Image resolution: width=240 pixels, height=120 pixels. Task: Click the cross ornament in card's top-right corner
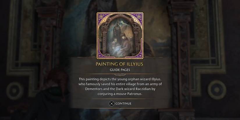[139, 17]
